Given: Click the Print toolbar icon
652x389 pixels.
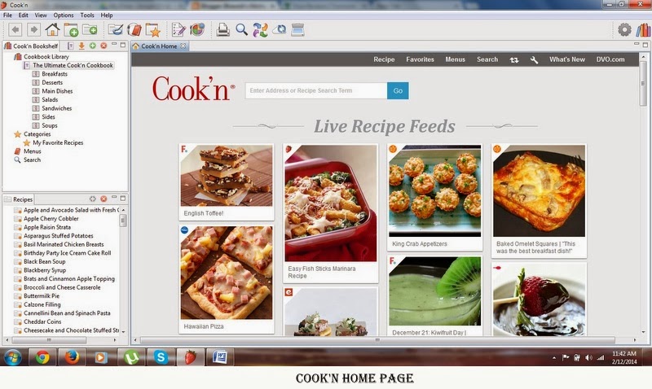Looking at the screenshot, I should click(x=222, y=30).
